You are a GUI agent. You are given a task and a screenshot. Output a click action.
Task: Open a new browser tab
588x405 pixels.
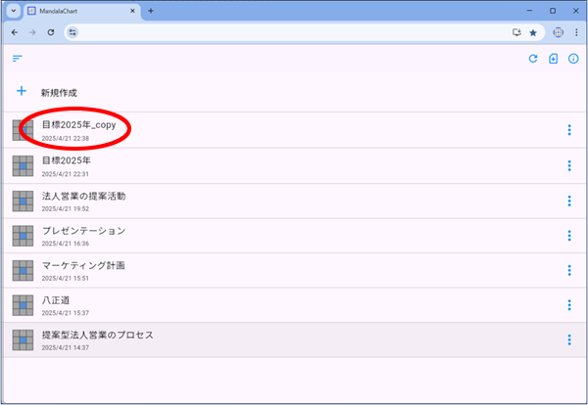coord(151,11)
